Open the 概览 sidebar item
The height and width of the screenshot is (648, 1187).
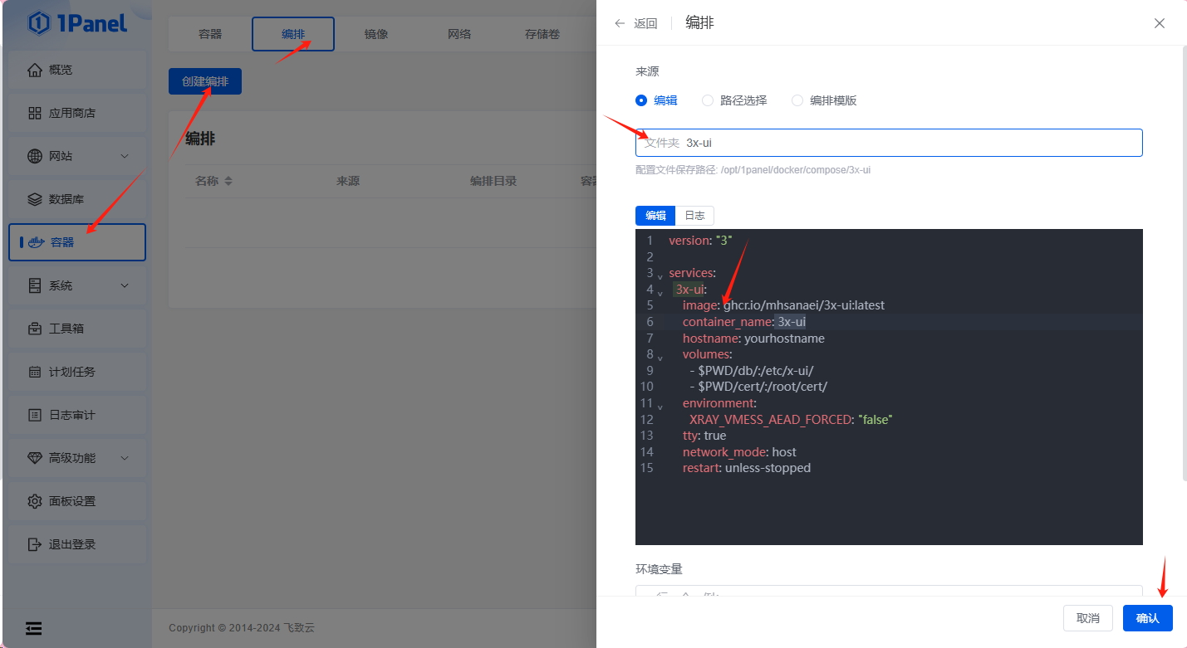(77, 70)
